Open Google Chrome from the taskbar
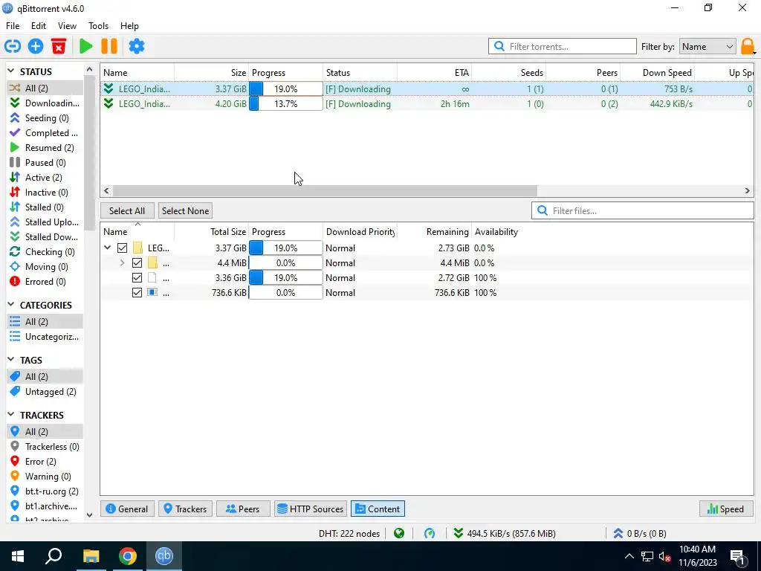 128,556
